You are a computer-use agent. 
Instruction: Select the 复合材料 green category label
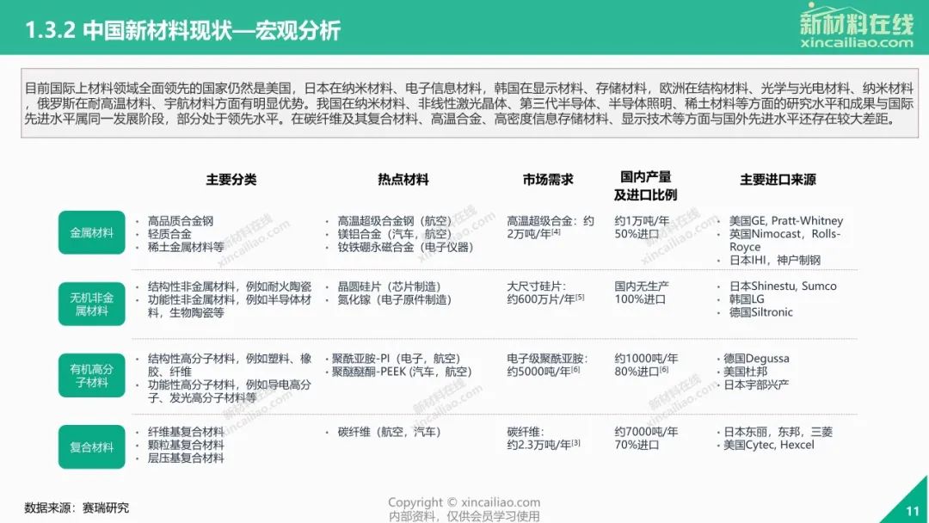(91, 447)
